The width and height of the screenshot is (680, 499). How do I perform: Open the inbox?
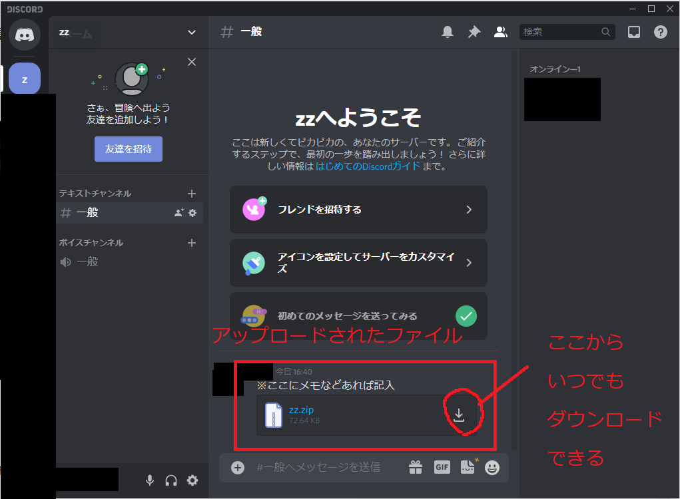[634, 32]
